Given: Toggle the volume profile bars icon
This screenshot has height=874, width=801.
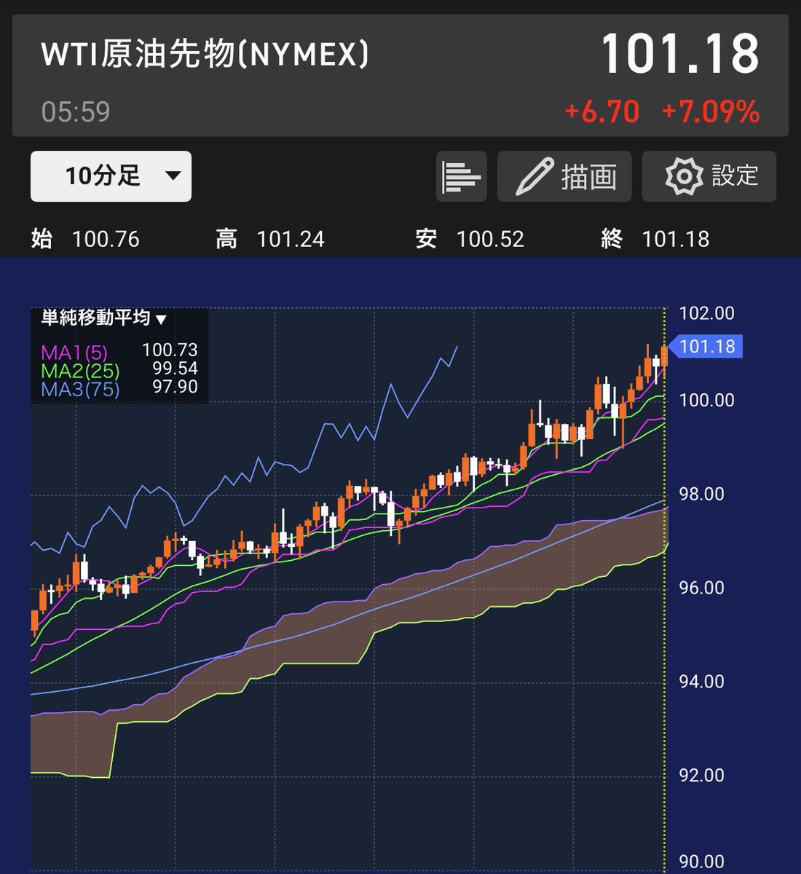Looking at the screenshot, I should click(x=462, y=176).
